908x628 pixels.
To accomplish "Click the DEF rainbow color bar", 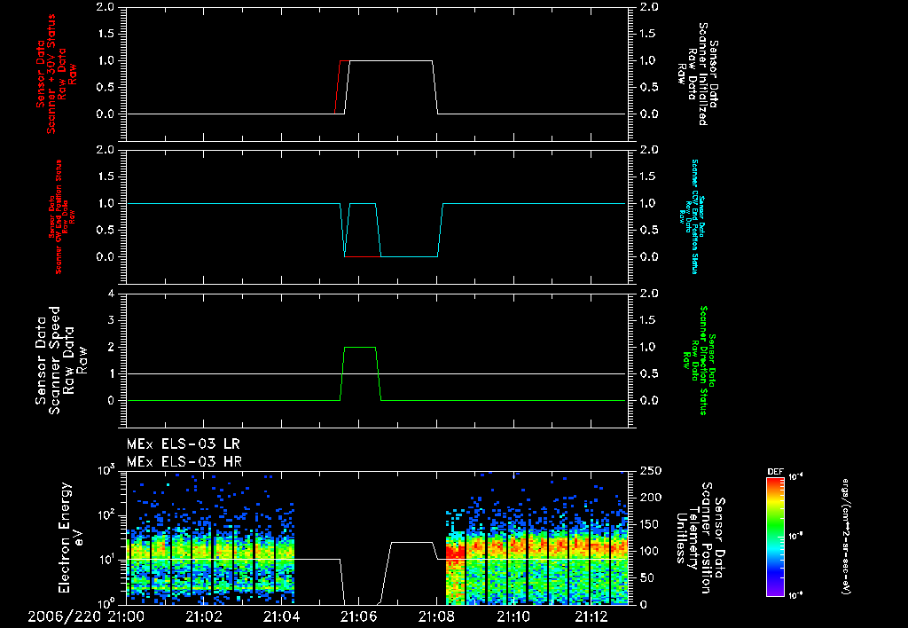I will point(775,537).
